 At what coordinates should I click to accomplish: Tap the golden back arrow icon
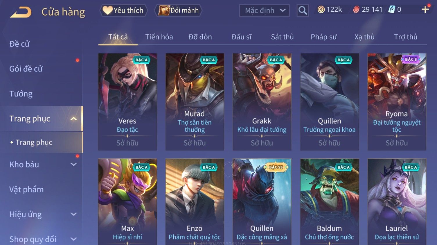(x=21, y=12)
